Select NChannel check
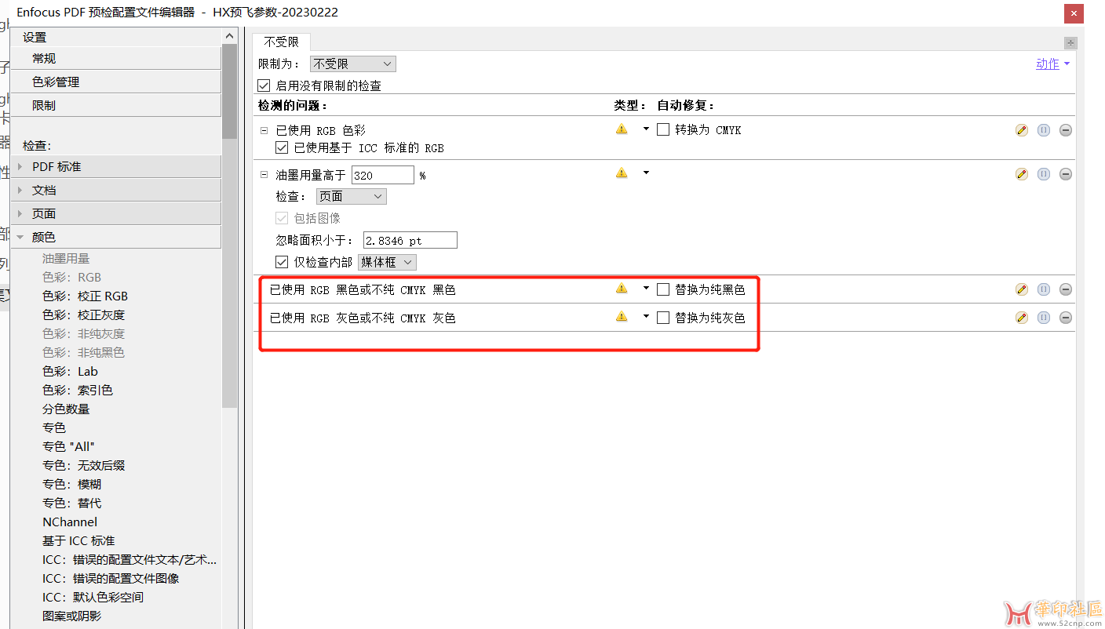This screenshot has width=1105, height=629. coord(70,522)
